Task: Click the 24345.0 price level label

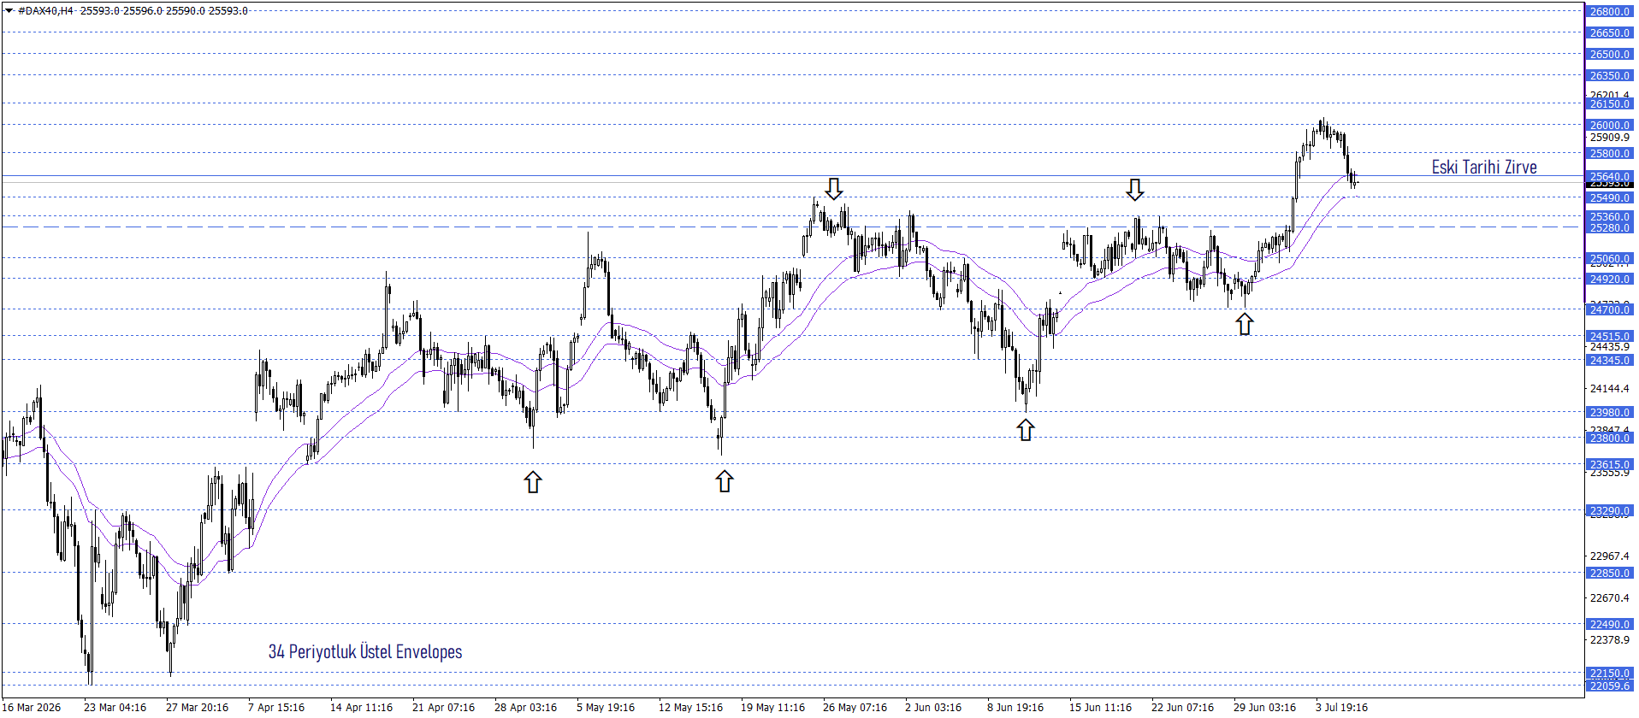Action: tap(1609, 360)
